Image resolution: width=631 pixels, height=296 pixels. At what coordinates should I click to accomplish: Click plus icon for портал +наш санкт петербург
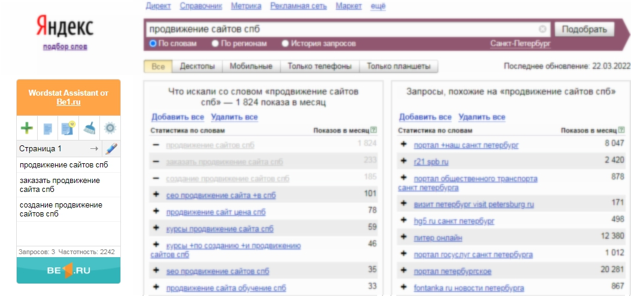click(404, 144)
